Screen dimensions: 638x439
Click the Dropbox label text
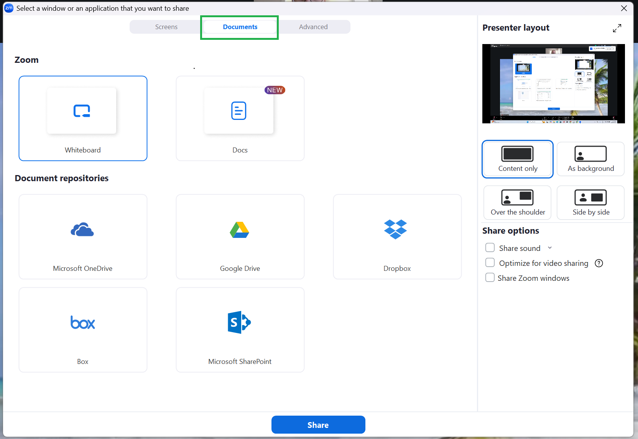pyautogui.click(x=397, y=269)
